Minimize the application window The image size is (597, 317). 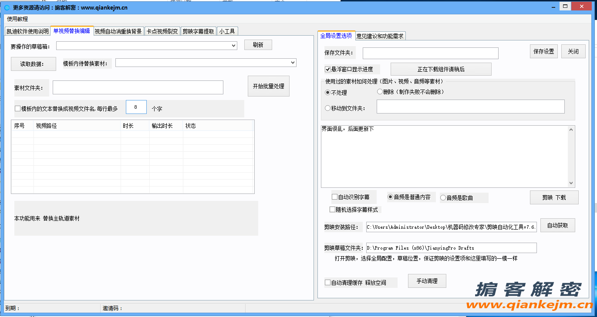tap(553, 7)
